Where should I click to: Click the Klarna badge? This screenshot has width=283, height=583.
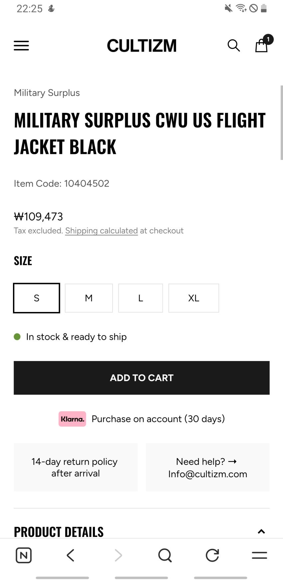72,419
